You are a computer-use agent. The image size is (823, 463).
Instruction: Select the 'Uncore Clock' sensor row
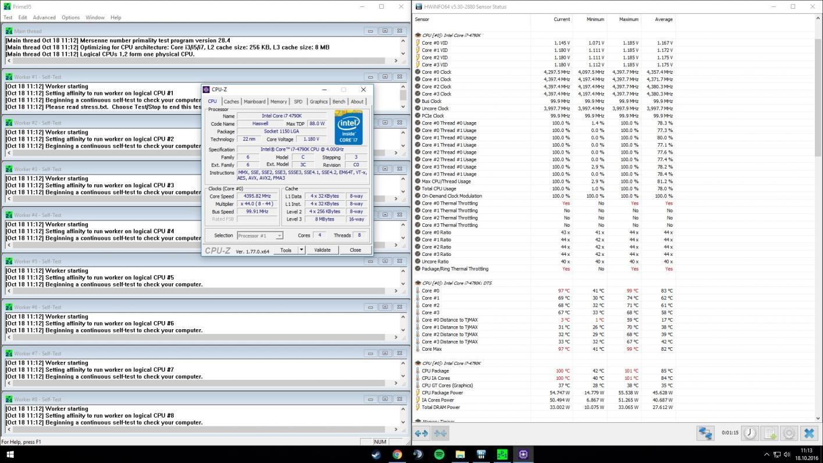coord(544,108)
